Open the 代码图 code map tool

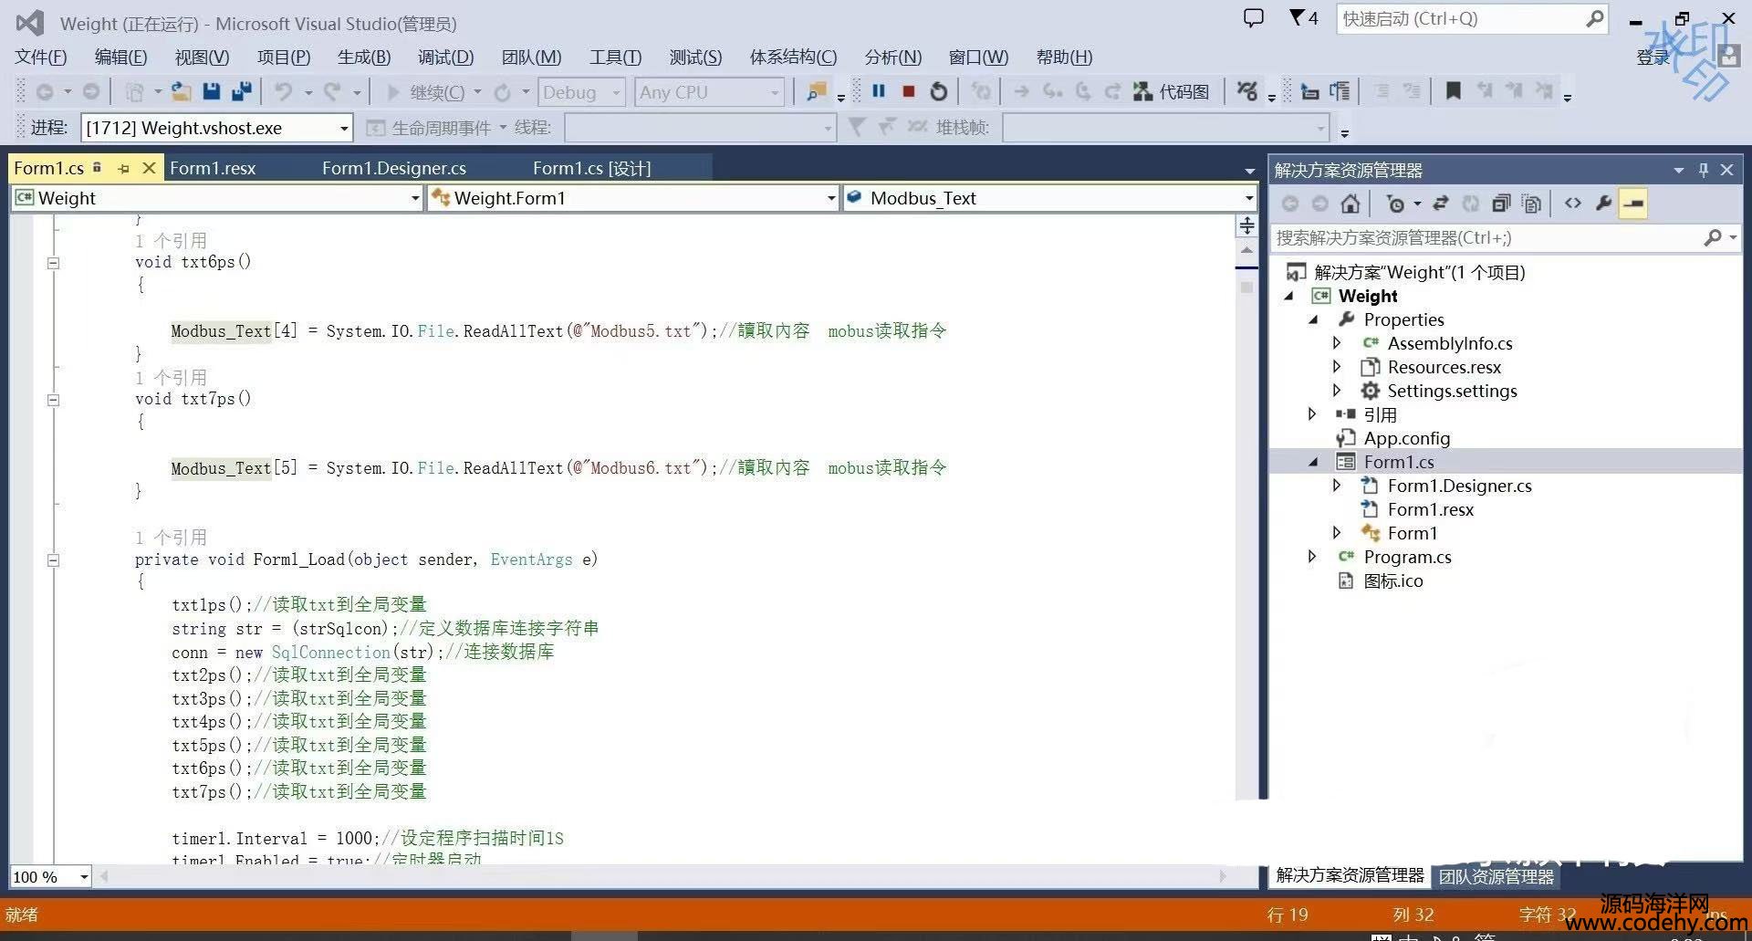pos(1171,91)
